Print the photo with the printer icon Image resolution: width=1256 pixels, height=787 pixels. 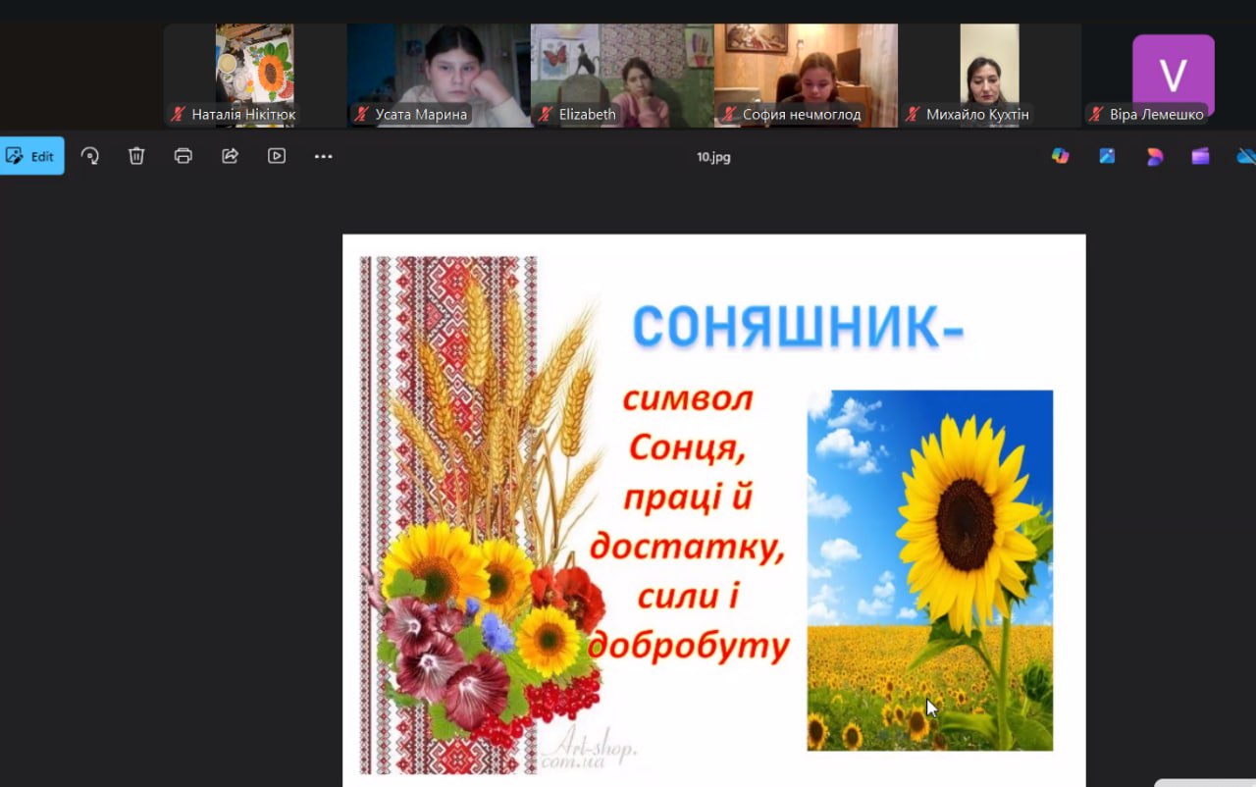click(183, 156)
